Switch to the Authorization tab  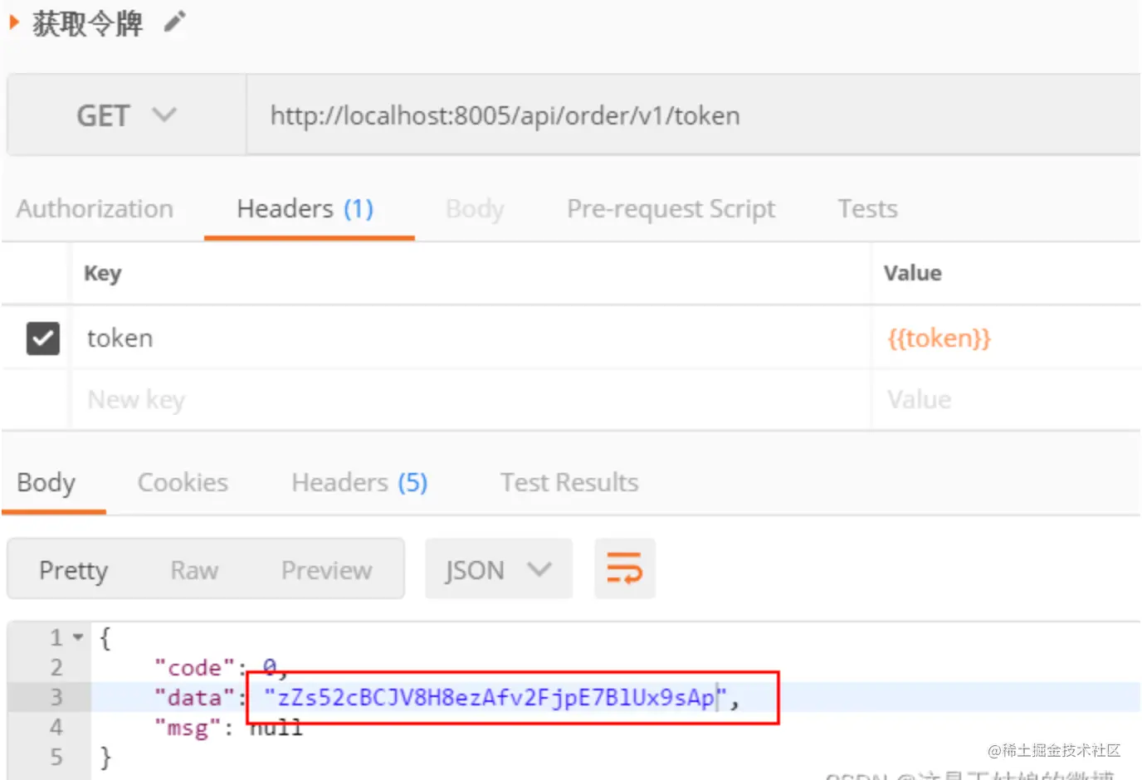pyautogui.click(x=95, y=209)
